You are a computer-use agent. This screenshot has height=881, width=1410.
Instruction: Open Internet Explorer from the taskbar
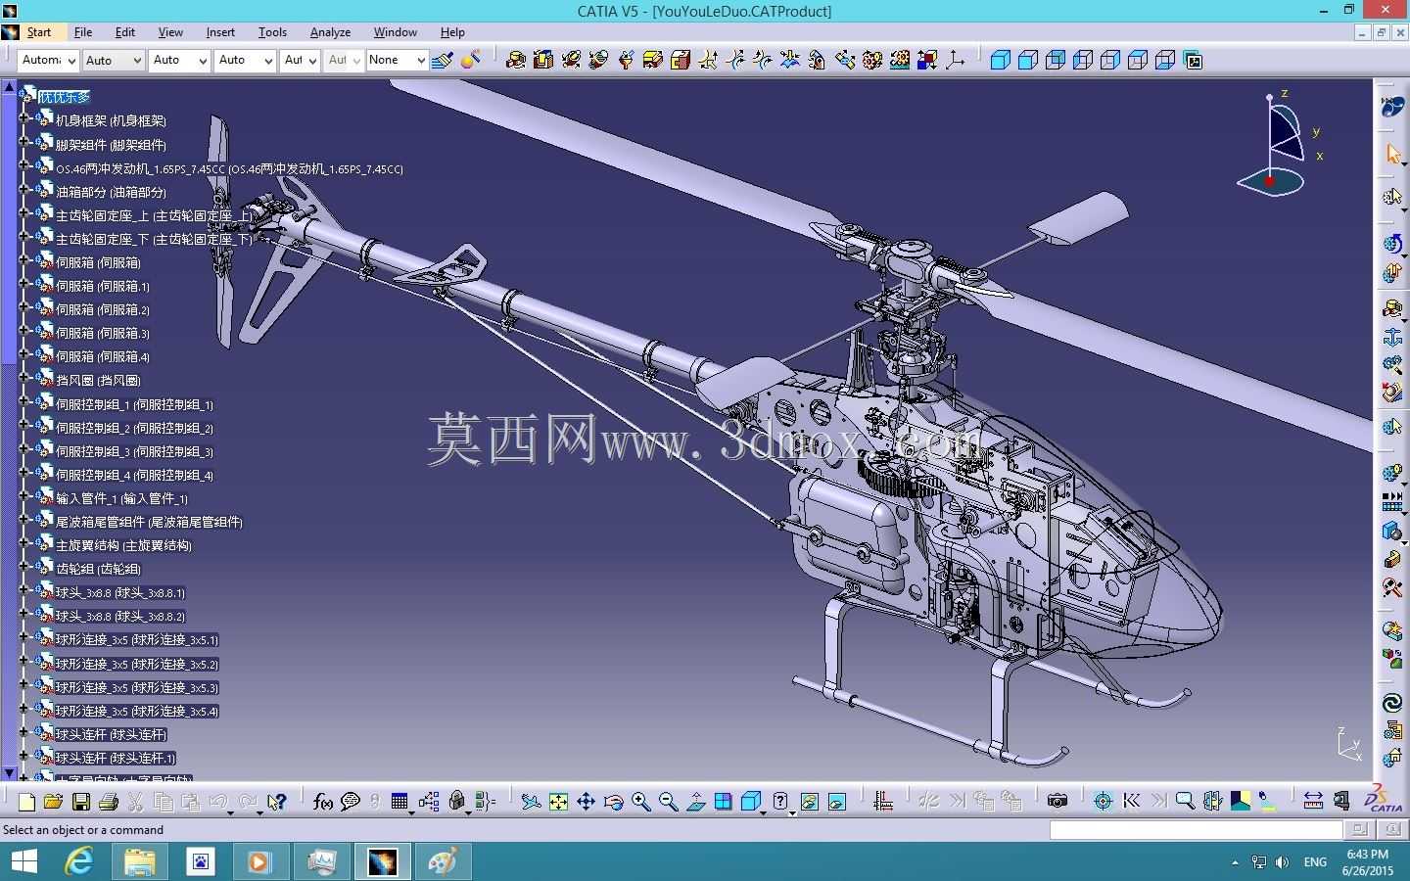click(79, 861)
